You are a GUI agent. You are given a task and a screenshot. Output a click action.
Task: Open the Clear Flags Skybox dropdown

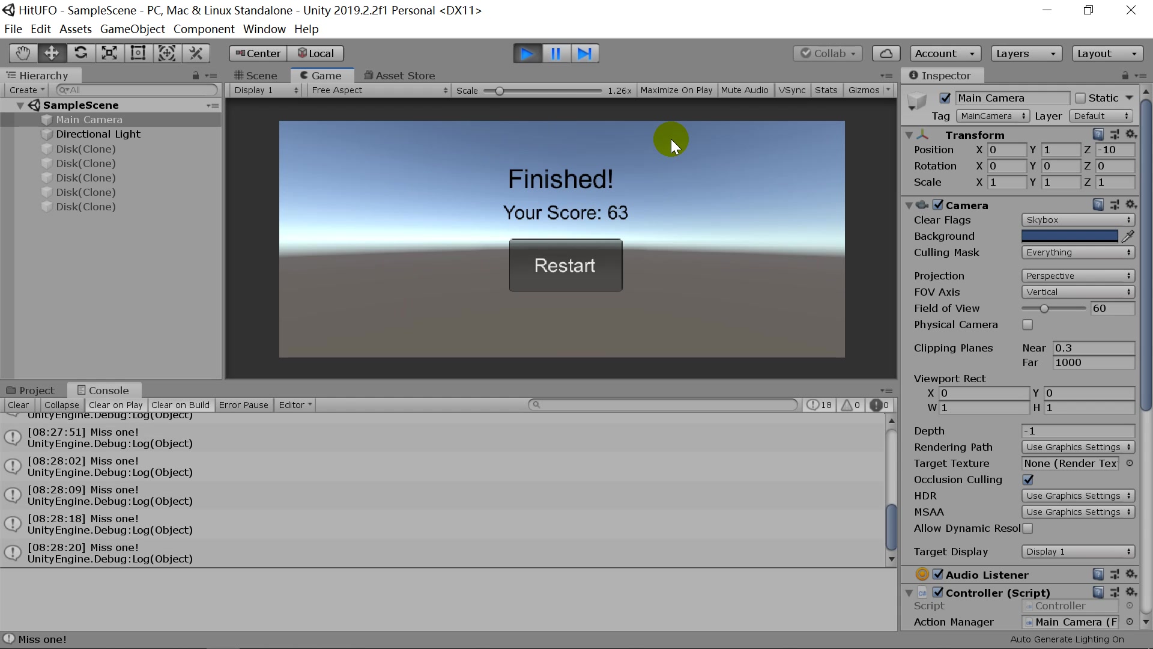(x=1078, y=220)
